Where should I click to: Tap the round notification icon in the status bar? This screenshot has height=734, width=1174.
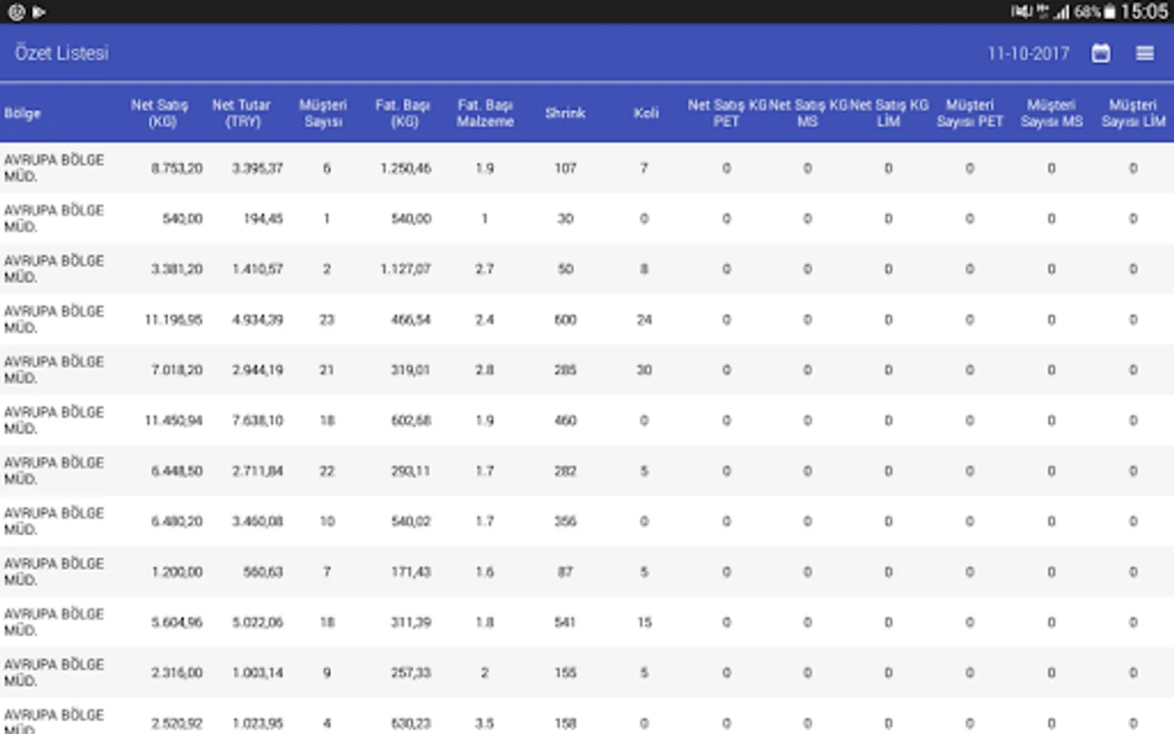(x=16, y=11)
